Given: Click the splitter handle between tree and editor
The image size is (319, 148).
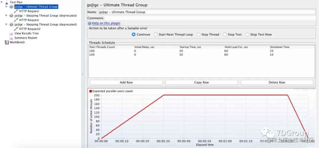Looking at the screenshot, I should click(83, 74).
